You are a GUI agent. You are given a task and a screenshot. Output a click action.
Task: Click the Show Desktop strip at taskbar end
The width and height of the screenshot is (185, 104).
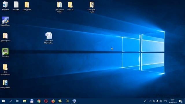184,101
